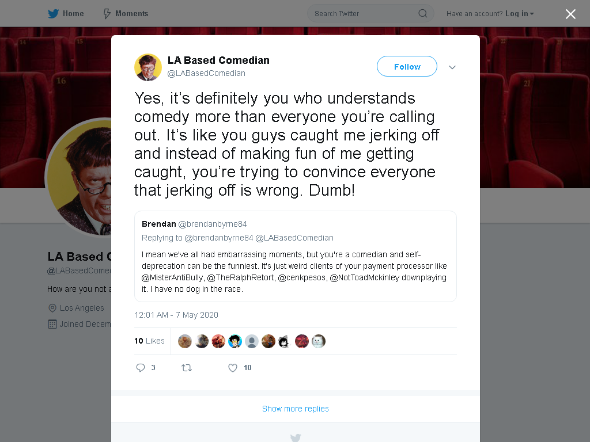Open Moments via lightning bolt icon
Image resolution: width=590 pixels, height=442 pixels.
coord(107,14)
